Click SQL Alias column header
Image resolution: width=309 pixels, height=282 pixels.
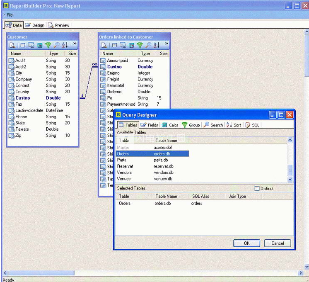207,196
